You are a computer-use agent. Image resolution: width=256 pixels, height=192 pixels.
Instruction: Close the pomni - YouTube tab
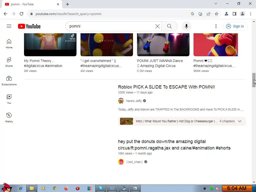coord(58,4)
